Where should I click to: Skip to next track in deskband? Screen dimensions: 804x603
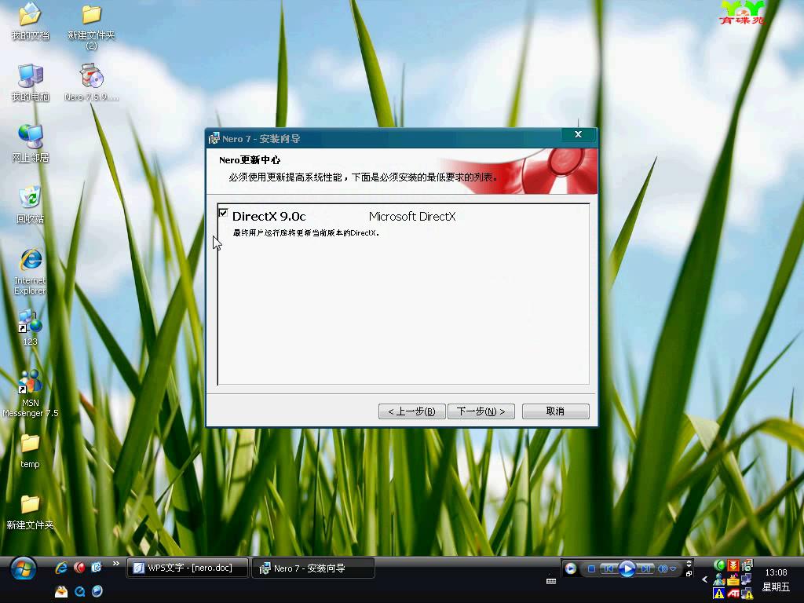(x=645, y=568)
